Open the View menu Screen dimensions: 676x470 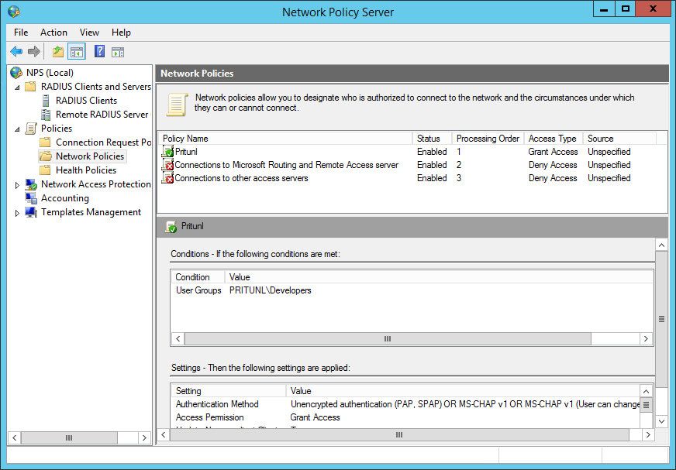pos(89,33)
